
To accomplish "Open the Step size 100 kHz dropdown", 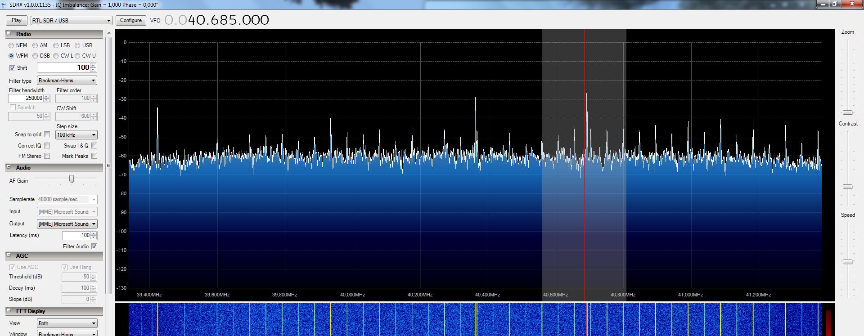I will 76,135.
